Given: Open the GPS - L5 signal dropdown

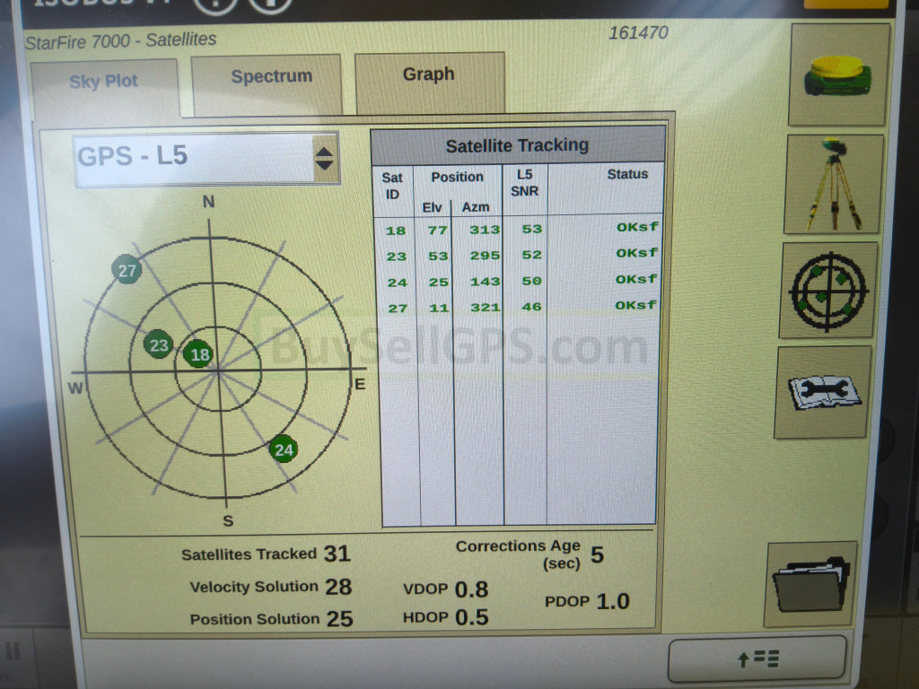Looking at the screenshot, I should point(206,158).
